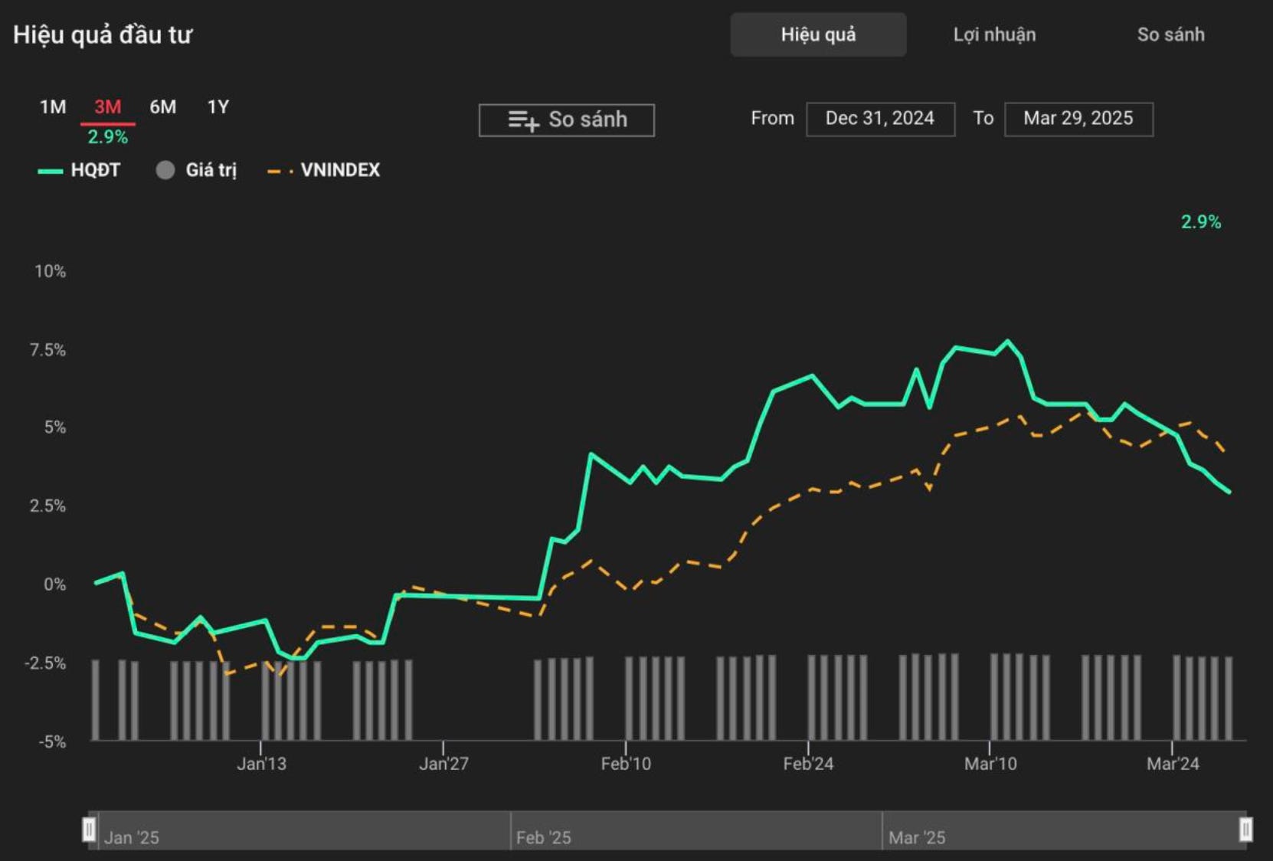Toggle the Giá trị series in the legend

[x=196, y=170]
